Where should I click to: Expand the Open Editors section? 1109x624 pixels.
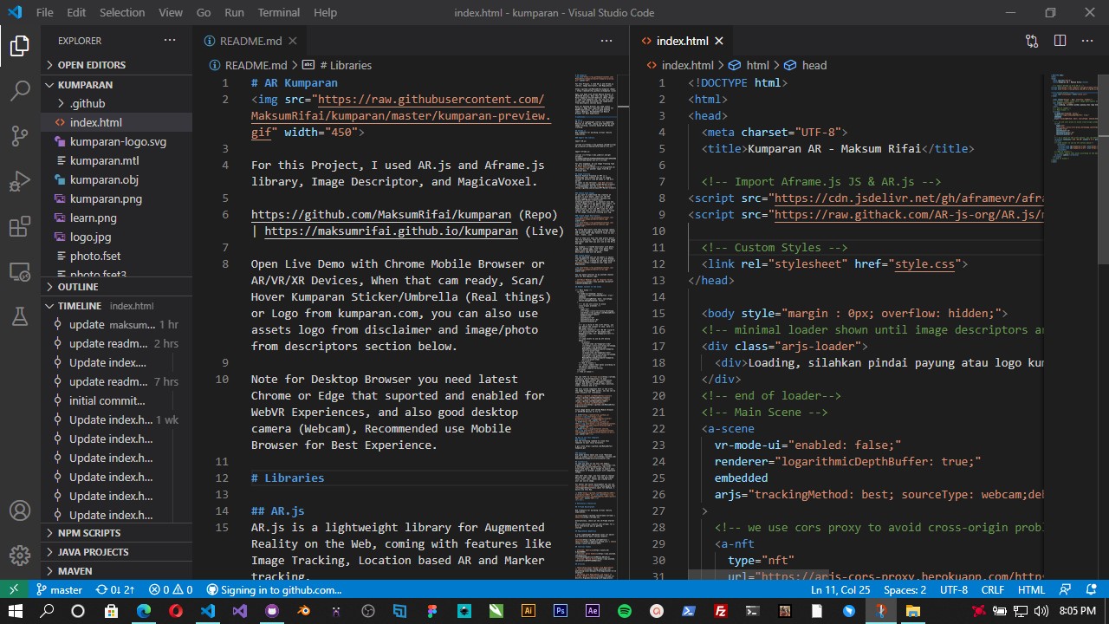pyautogui.click(x=116, y=65)
